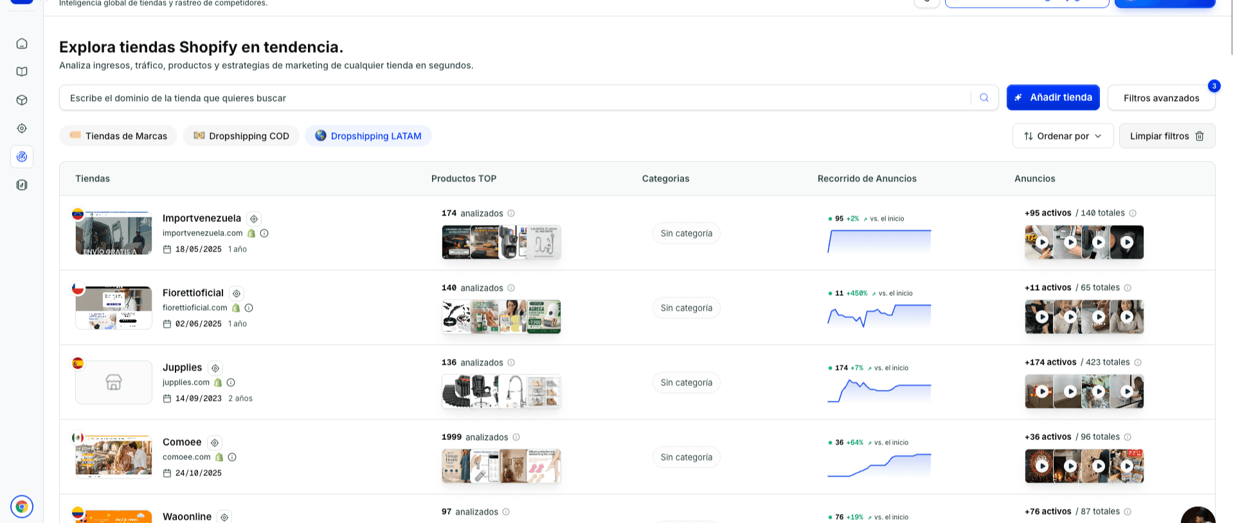Open Importvenezuela store thumbnail
Viewport: 1233px width, 523px height.
point(114,233)
